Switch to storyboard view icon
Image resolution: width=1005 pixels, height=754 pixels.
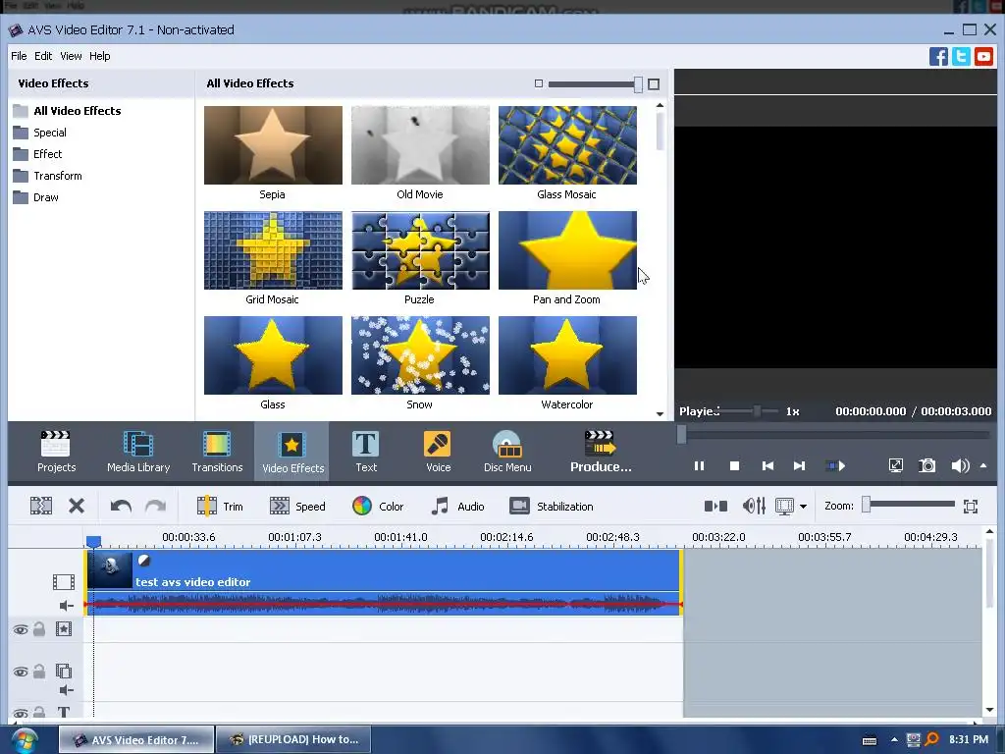(715, 506)
